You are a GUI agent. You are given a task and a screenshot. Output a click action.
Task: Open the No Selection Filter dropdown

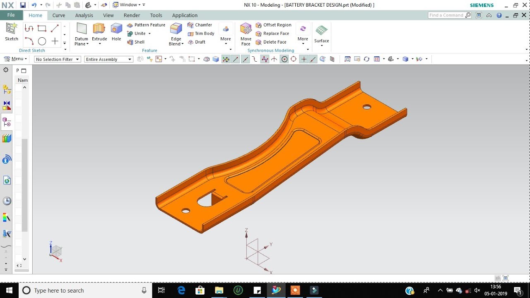click(x=57, y=59)
